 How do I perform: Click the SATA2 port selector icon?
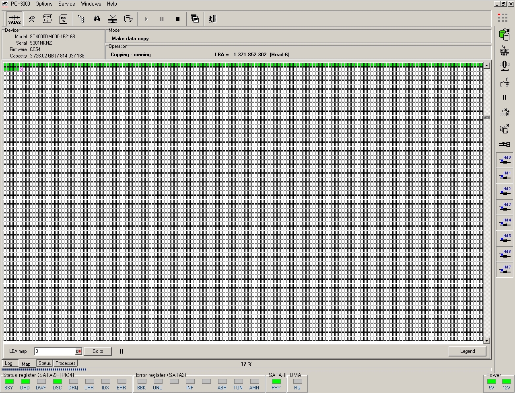[14, 19]
